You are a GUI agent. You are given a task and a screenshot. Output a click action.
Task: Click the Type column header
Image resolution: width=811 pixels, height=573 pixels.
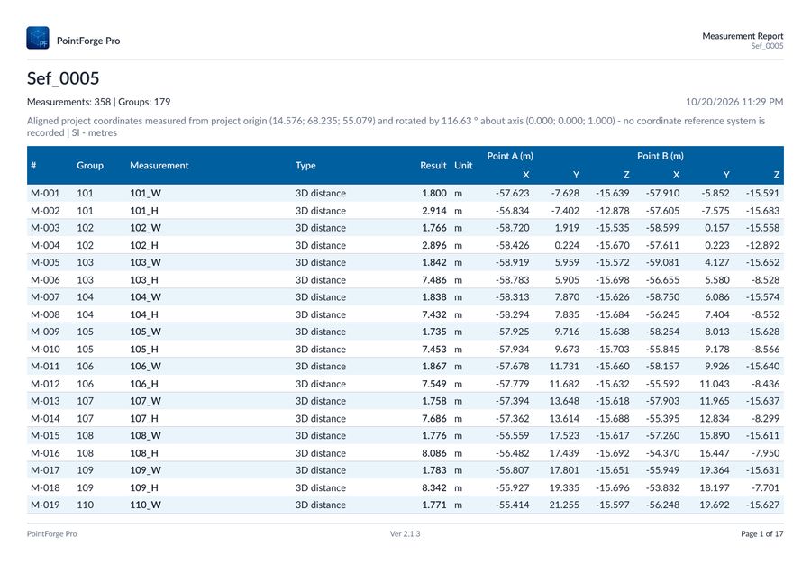(305, 166)
